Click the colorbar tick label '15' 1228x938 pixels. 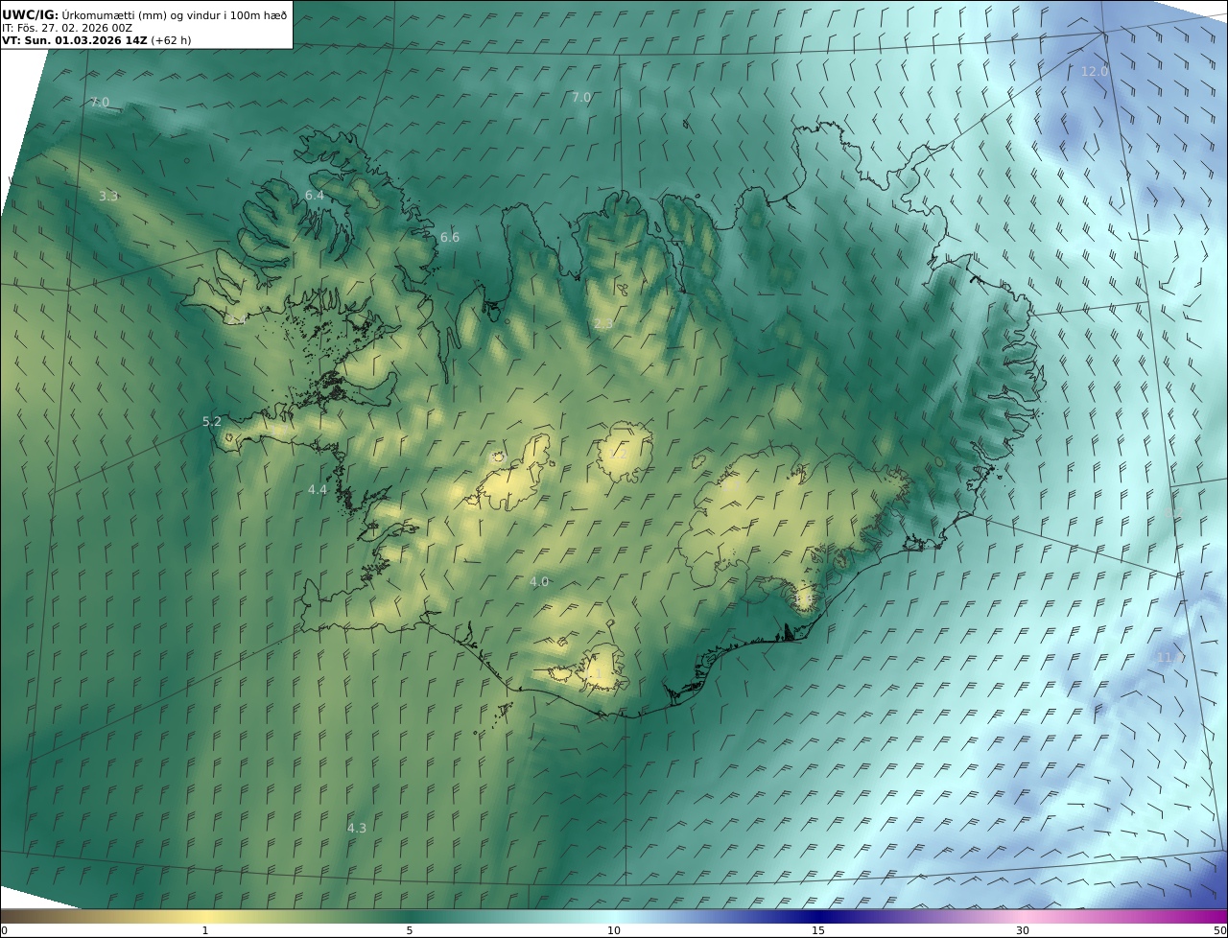click(x=818, y=930)
